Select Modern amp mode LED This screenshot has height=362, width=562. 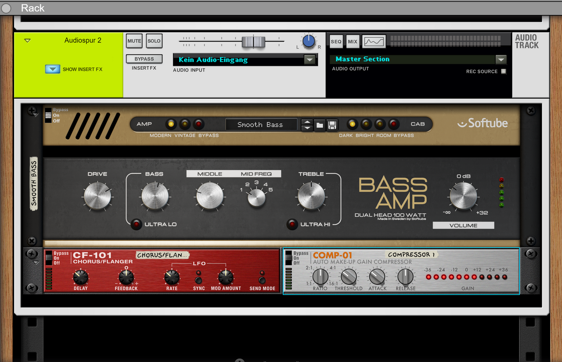(x=171, y=124)
